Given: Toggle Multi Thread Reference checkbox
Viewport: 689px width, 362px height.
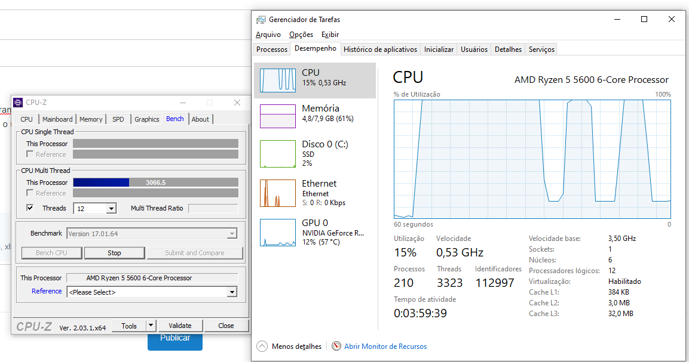Looking at the screenshot, I should pyautogui.click(x=30, y=193).
